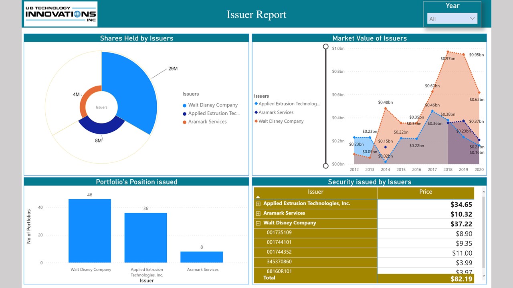513x288 pixels.
Task: Click the $37.22 Walt Disney price
Action: [426, 224]
